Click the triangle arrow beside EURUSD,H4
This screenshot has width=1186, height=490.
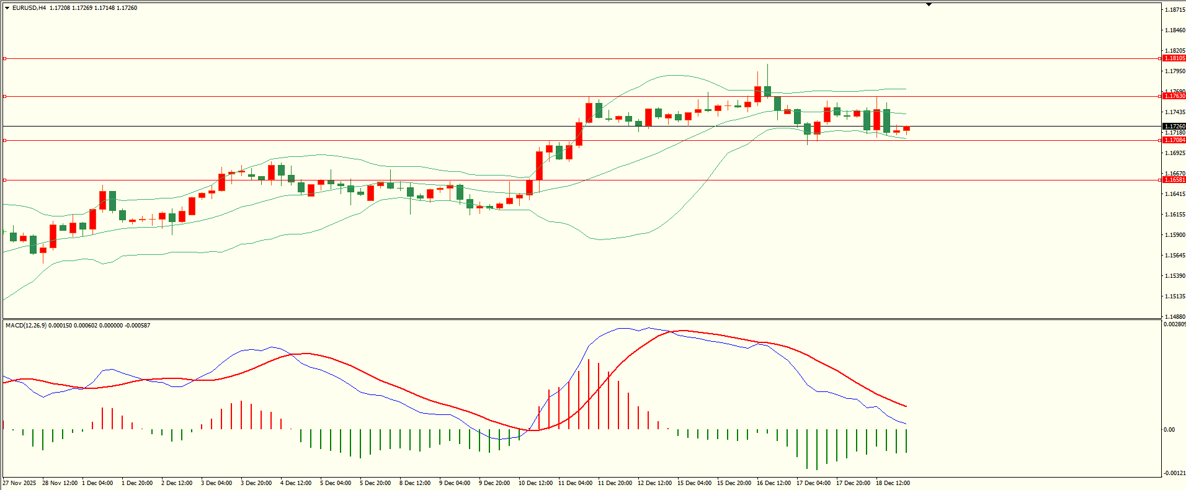[7, 8]
